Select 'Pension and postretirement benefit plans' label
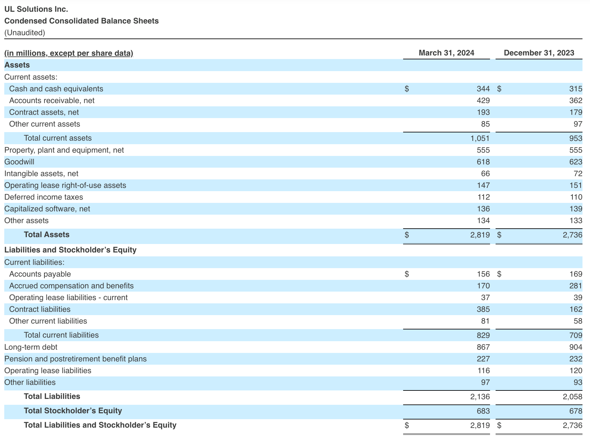 (75, 359)
